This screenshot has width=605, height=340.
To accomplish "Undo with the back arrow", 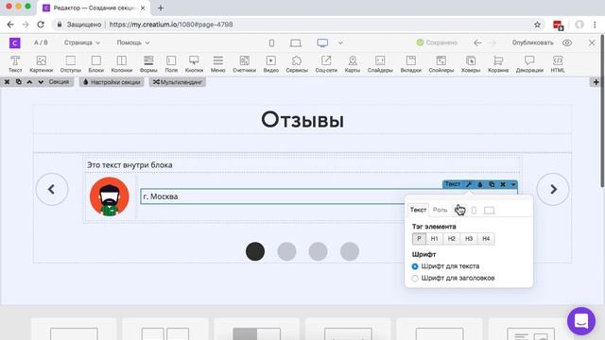I will (x=477, y=42).
